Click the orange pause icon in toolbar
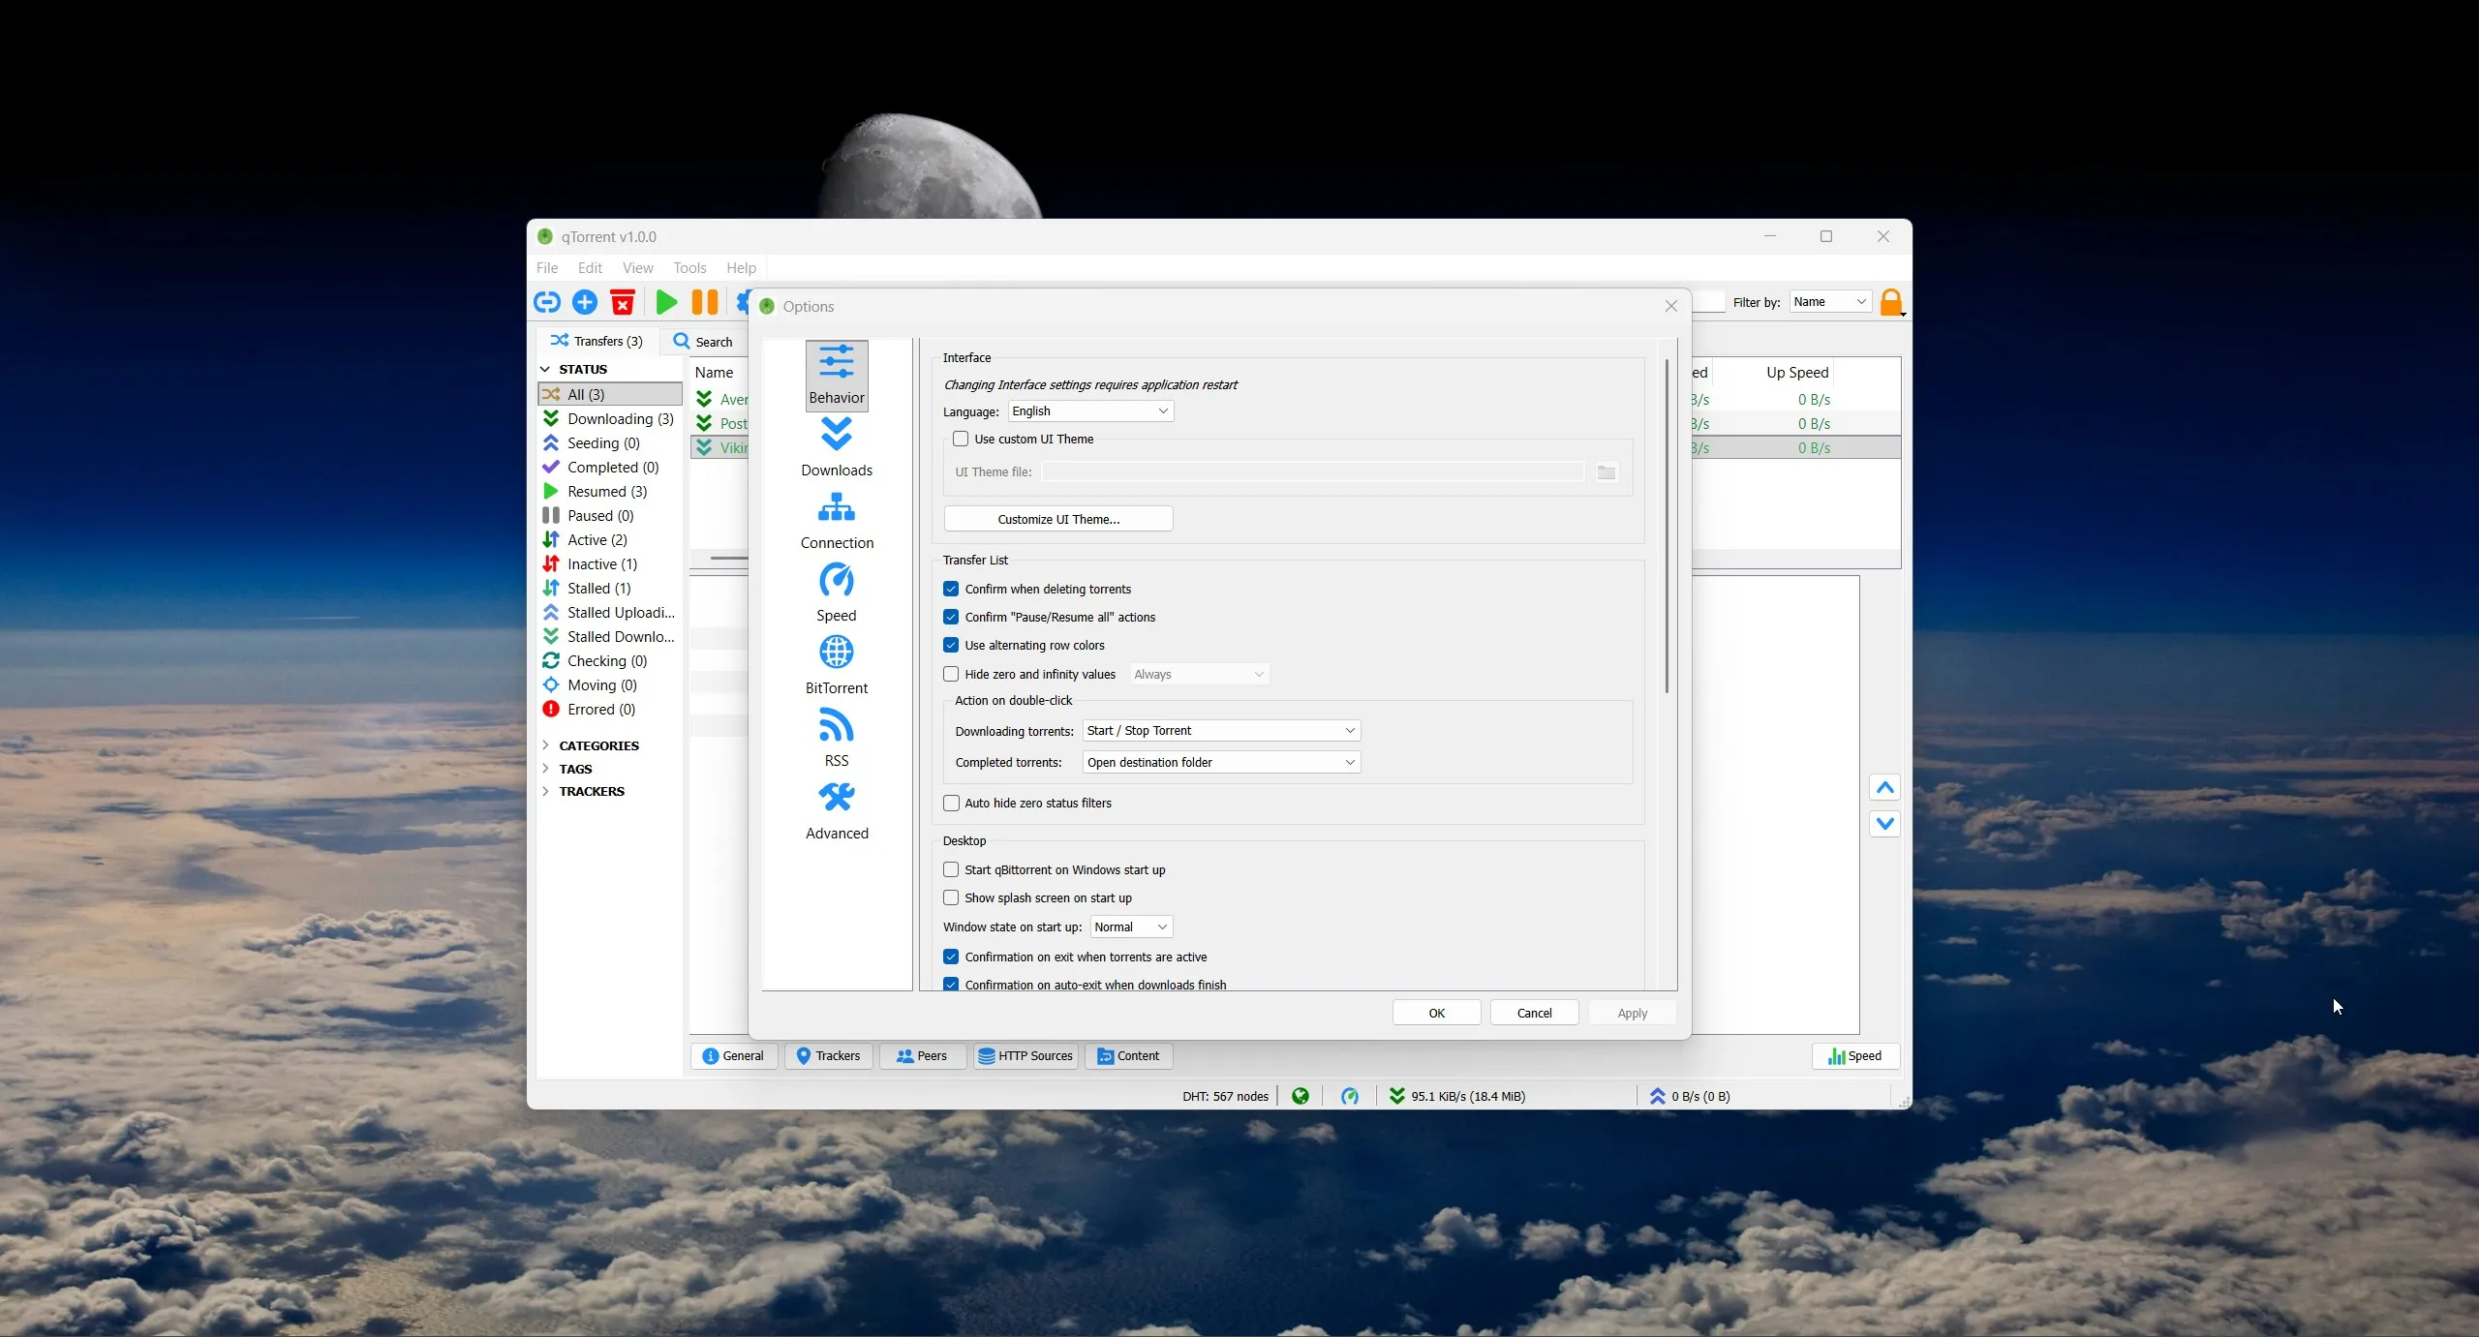The image size is (2479, 1337). pyautogui.click(x=705, y=303)
